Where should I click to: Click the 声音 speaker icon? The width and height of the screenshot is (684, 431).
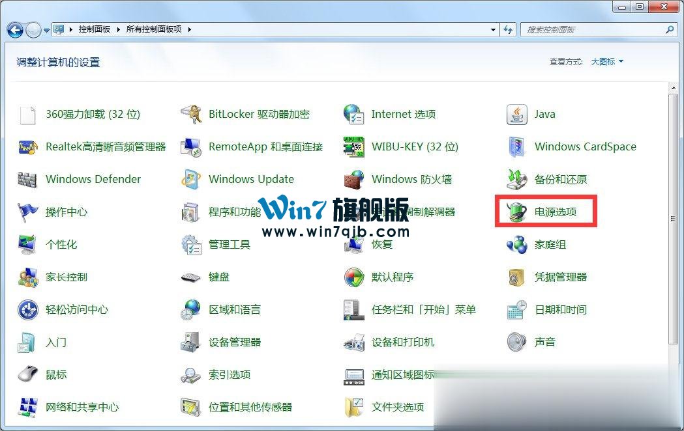coord(517,342)
